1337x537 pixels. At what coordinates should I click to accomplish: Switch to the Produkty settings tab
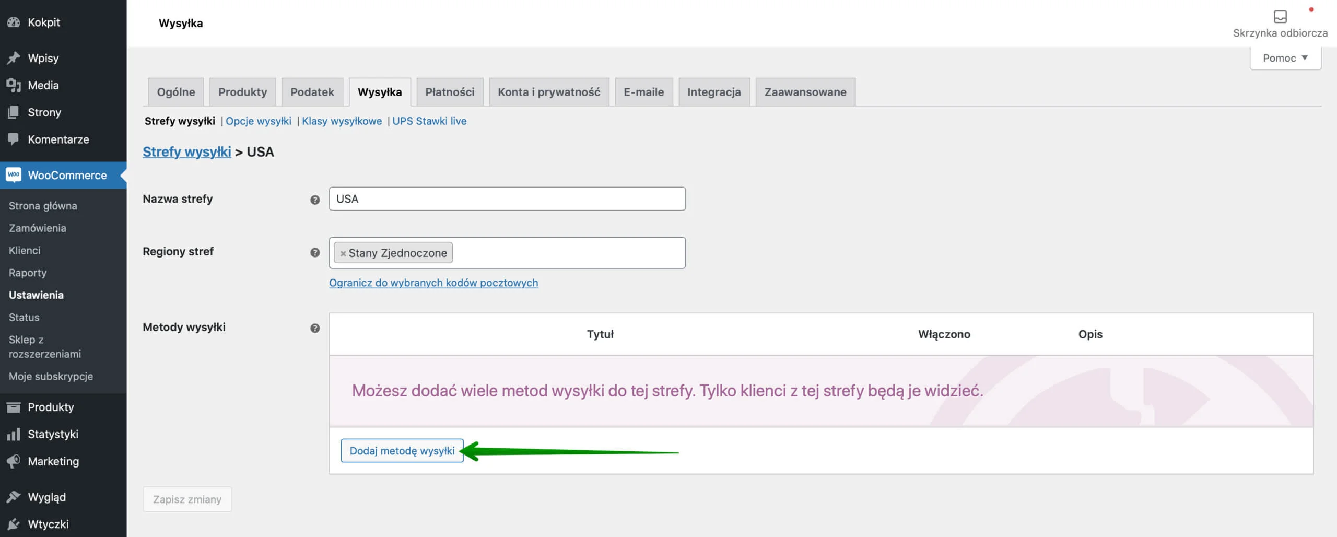242,92
